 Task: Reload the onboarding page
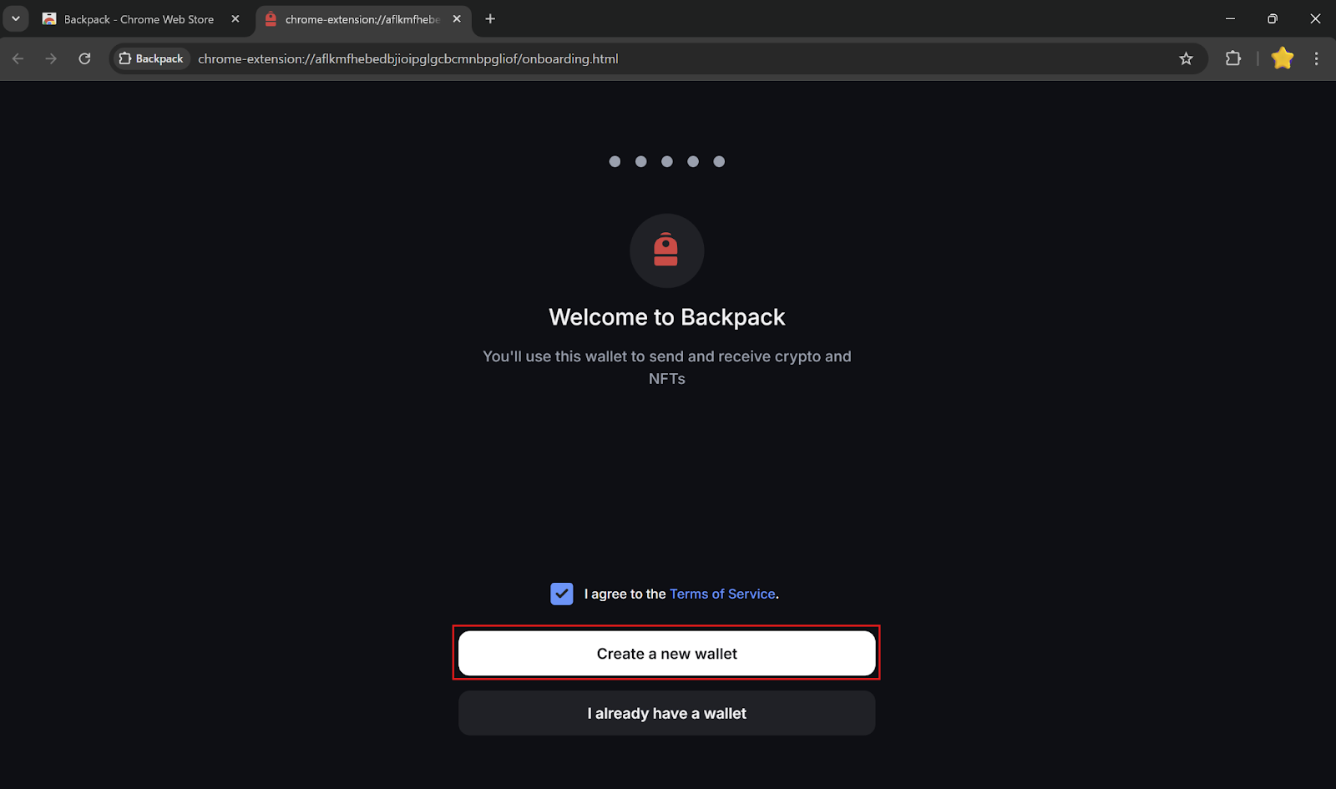tap(84, 58)
